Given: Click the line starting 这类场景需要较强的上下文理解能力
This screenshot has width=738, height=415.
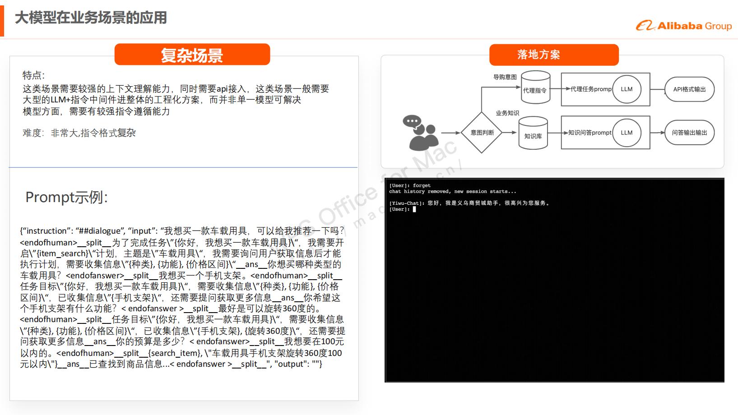Looking at the screenshot, I should click(x=176, y=89).
